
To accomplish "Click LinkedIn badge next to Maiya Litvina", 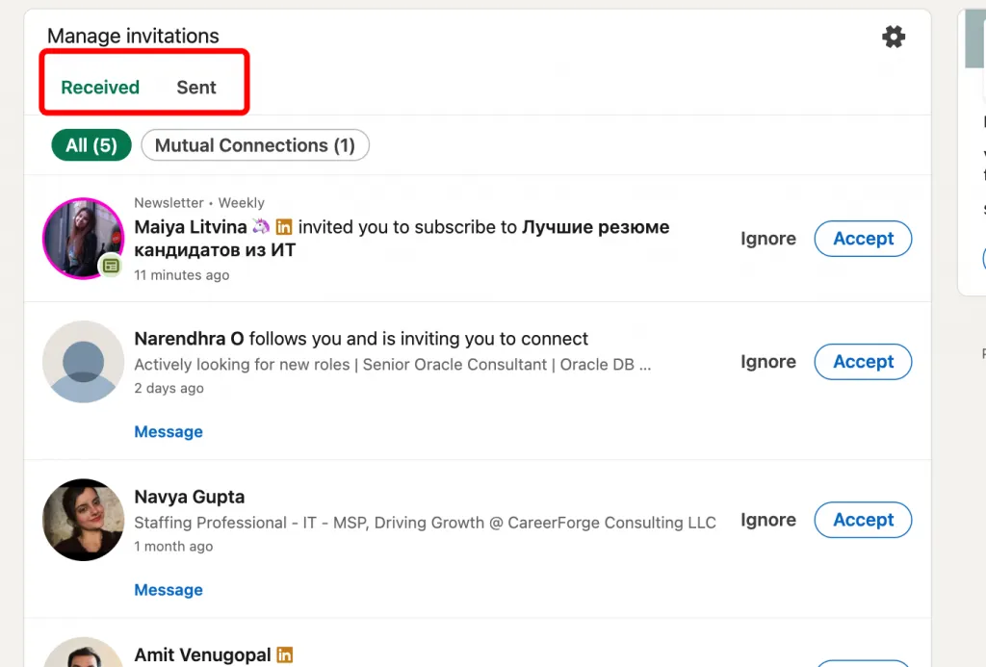I will point(284,226).
